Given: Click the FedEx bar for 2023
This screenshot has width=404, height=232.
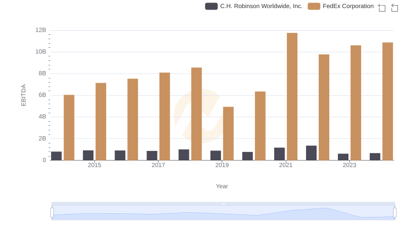Looking at the screenshot, I should point(356,103).
